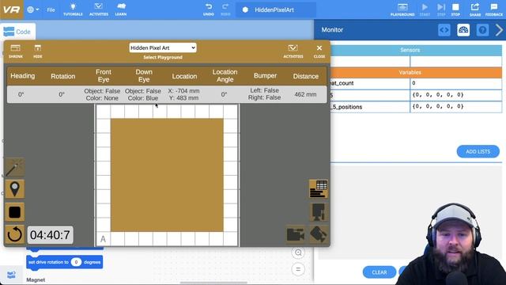This screenshot has width=506, height=285.
Task: Click the Clear button
Action: pos(379,272)
